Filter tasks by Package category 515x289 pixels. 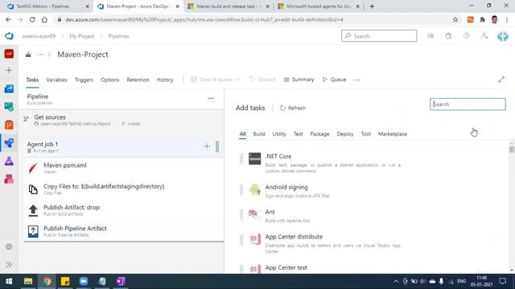(x=319, y=134)
